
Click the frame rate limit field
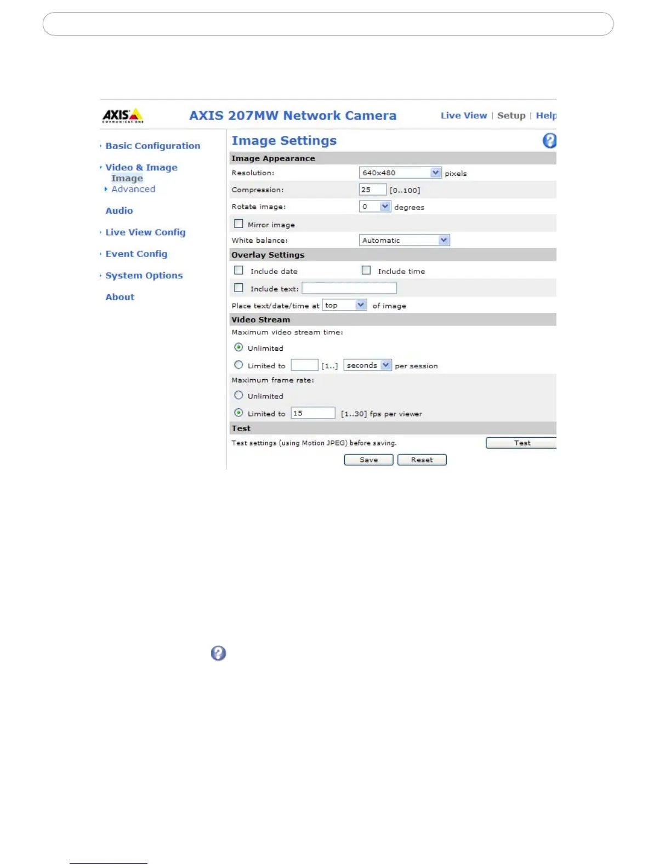[313, 413]
